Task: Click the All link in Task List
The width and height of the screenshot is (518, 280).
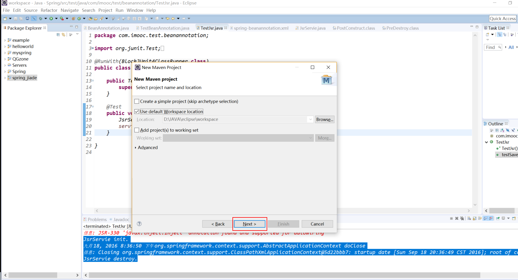Action: (x=511, y=47)
